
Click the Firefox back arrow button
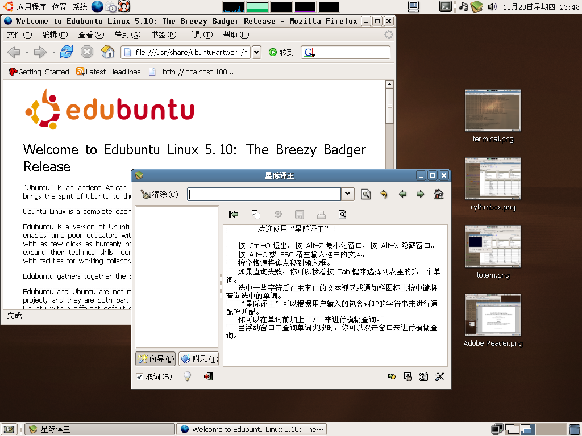(x=14, y=52)
